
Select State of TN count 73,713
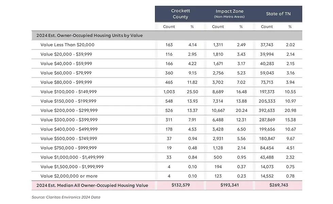point(267,82)
